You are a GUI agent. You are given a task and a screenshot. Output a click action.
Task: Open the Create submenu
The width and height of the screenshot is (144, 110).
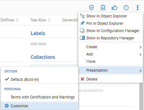pyautogui.click(x=111, y=47)
